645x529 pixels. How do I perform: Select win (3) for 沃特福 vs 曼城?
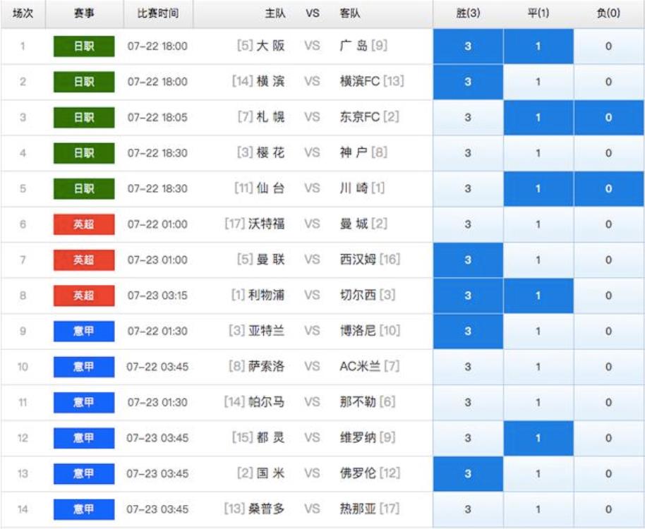(x=468, y=224)
